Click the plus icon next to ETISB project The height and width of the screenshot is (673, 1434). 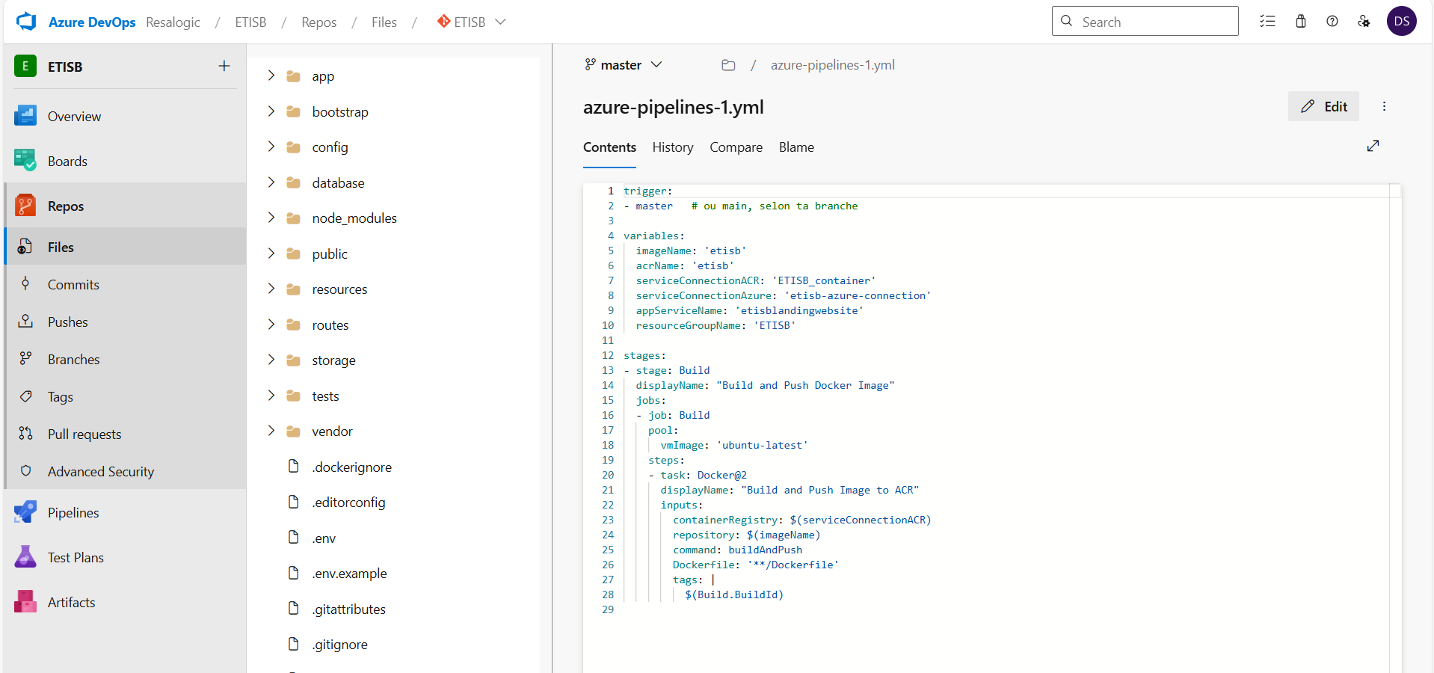pos(224,67)
